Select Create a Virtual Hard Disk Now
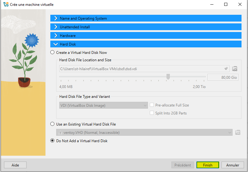 tap(52, 53)
